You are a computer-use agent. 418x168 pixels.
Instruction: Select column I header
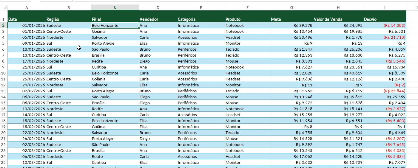[385, 7]
